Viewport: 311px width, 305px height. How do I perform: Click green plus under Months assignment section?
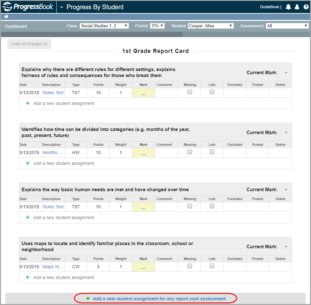(x=28, y=163)
